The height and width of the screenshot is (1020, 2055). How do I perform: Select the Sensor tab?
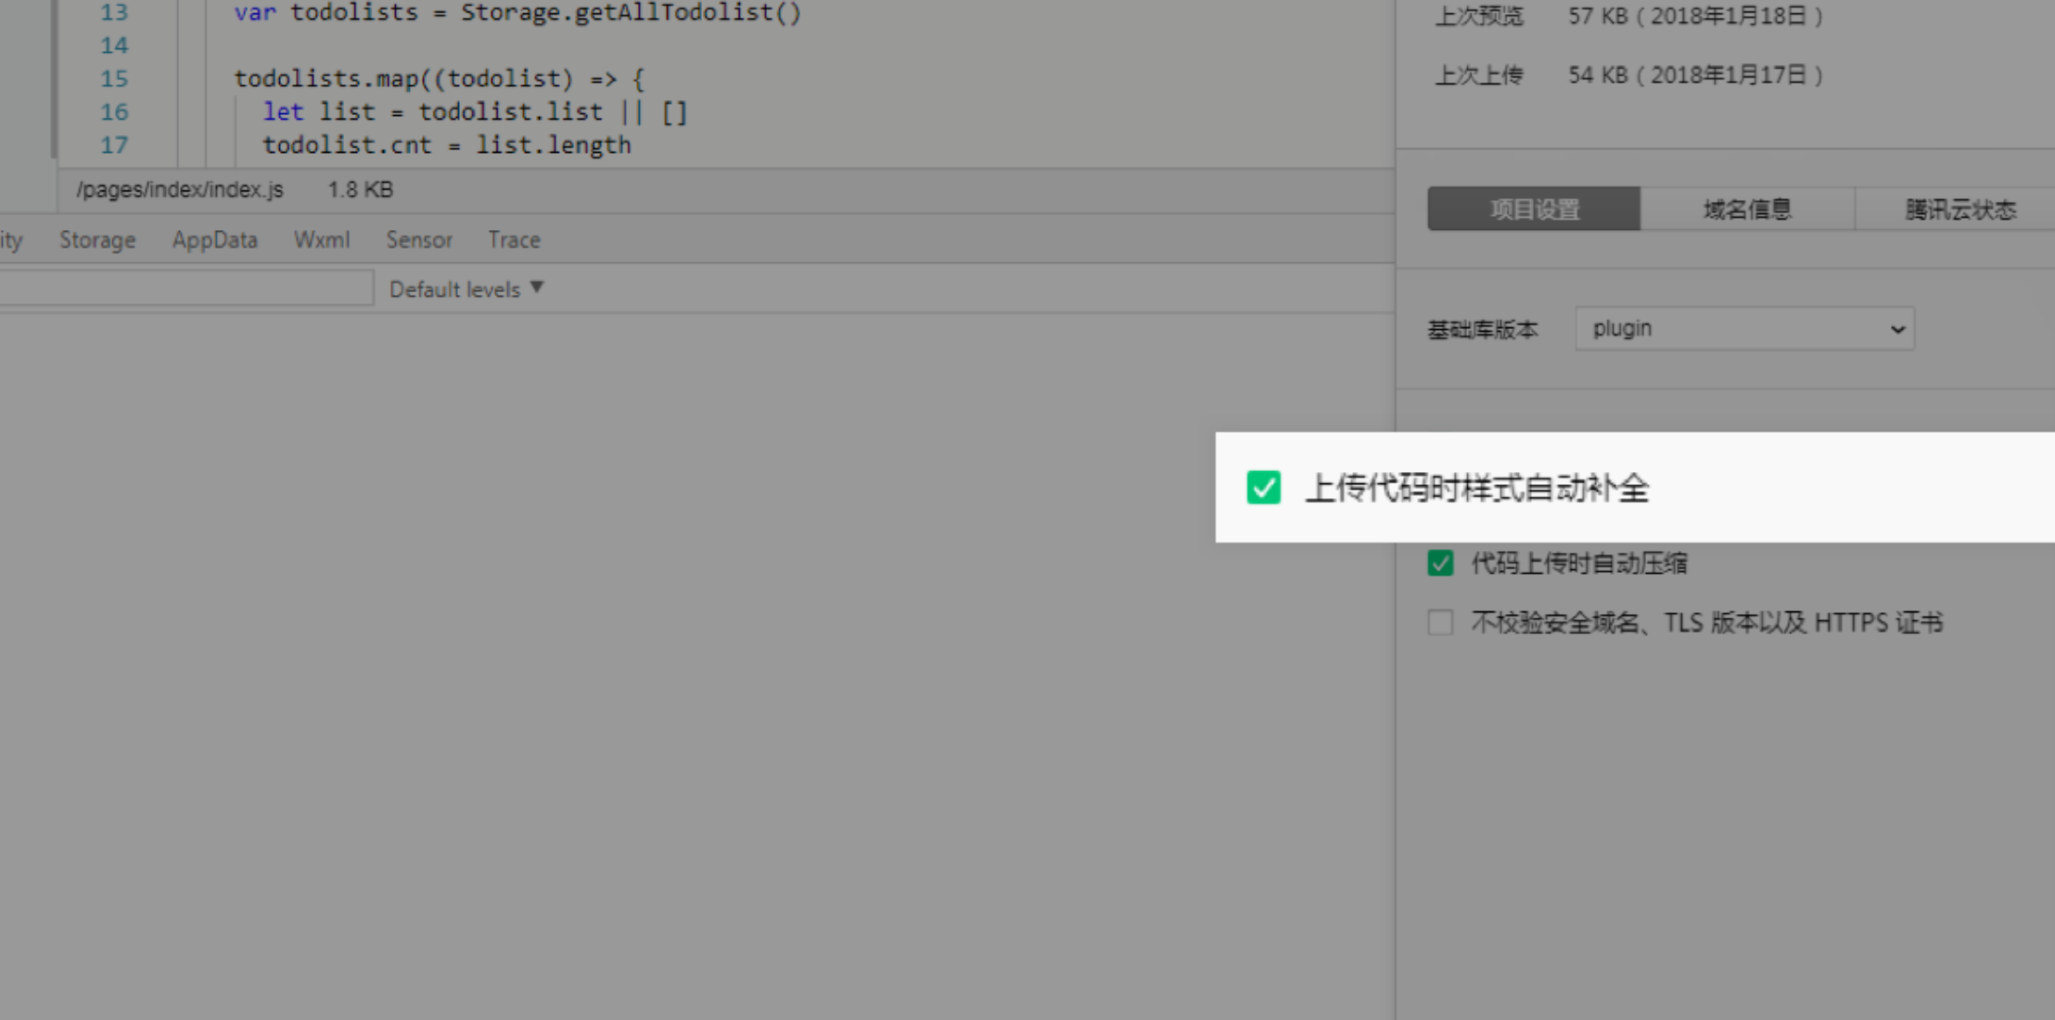coord(419,240)
